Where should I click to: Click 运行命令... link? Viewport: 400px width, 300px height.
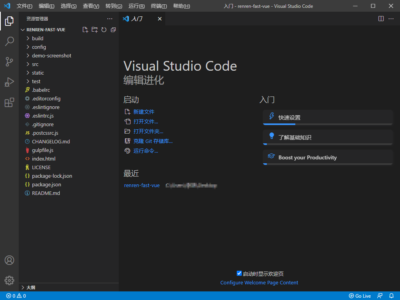[x=146, y=151]
